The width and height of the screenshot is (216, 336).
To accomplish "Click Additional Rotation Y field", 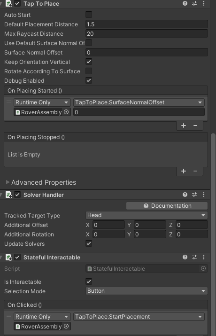I will [150, 234].
